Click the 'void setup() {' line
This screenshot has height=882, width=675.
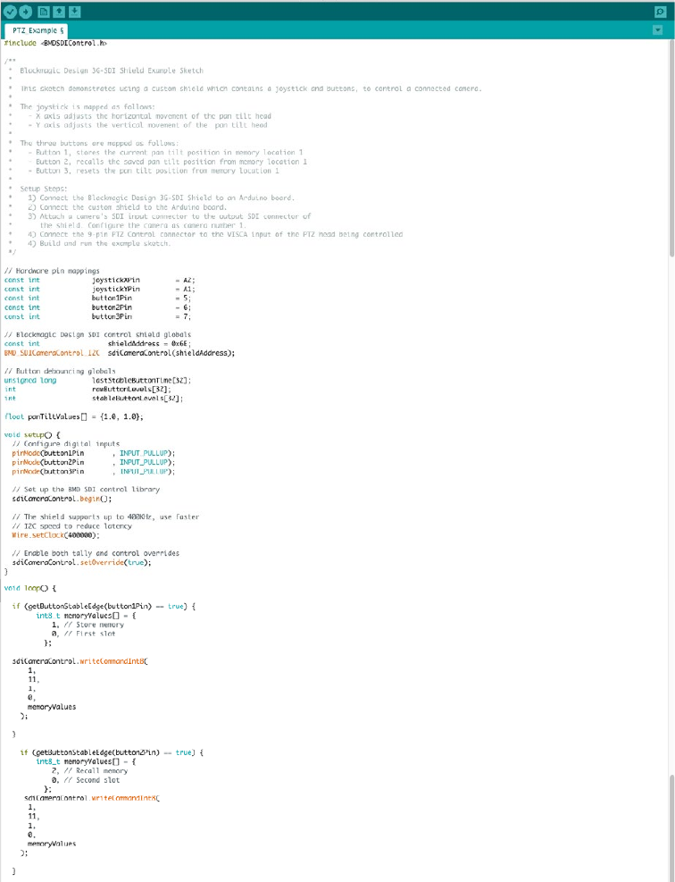pyautogui.click(x=32, y=435)
